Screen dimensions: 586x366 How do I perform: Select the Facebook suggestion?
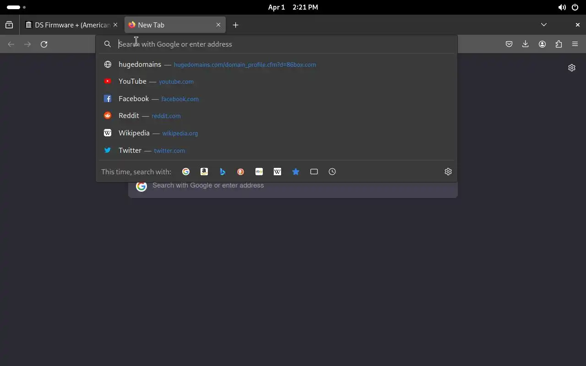tap(277, 99)
